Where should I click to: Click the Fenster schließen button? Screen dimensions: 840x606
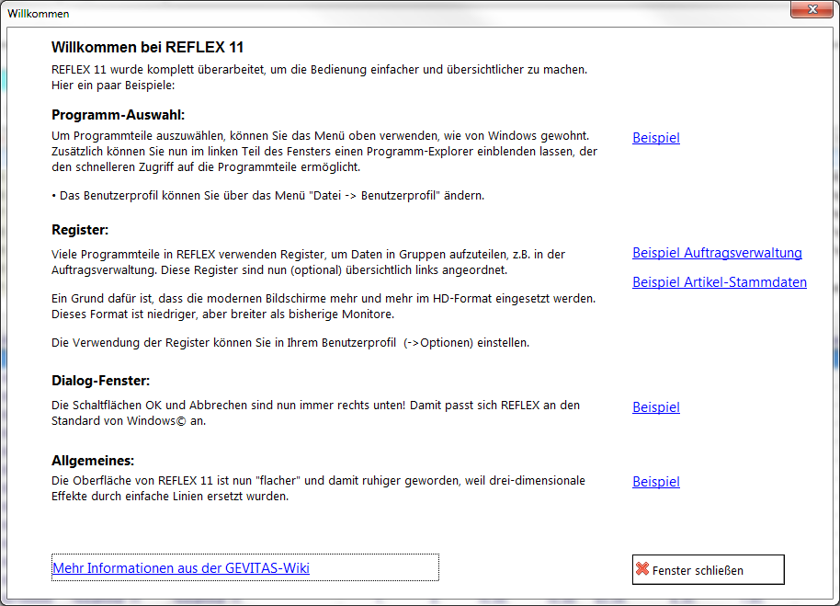[x=709, y=569]
